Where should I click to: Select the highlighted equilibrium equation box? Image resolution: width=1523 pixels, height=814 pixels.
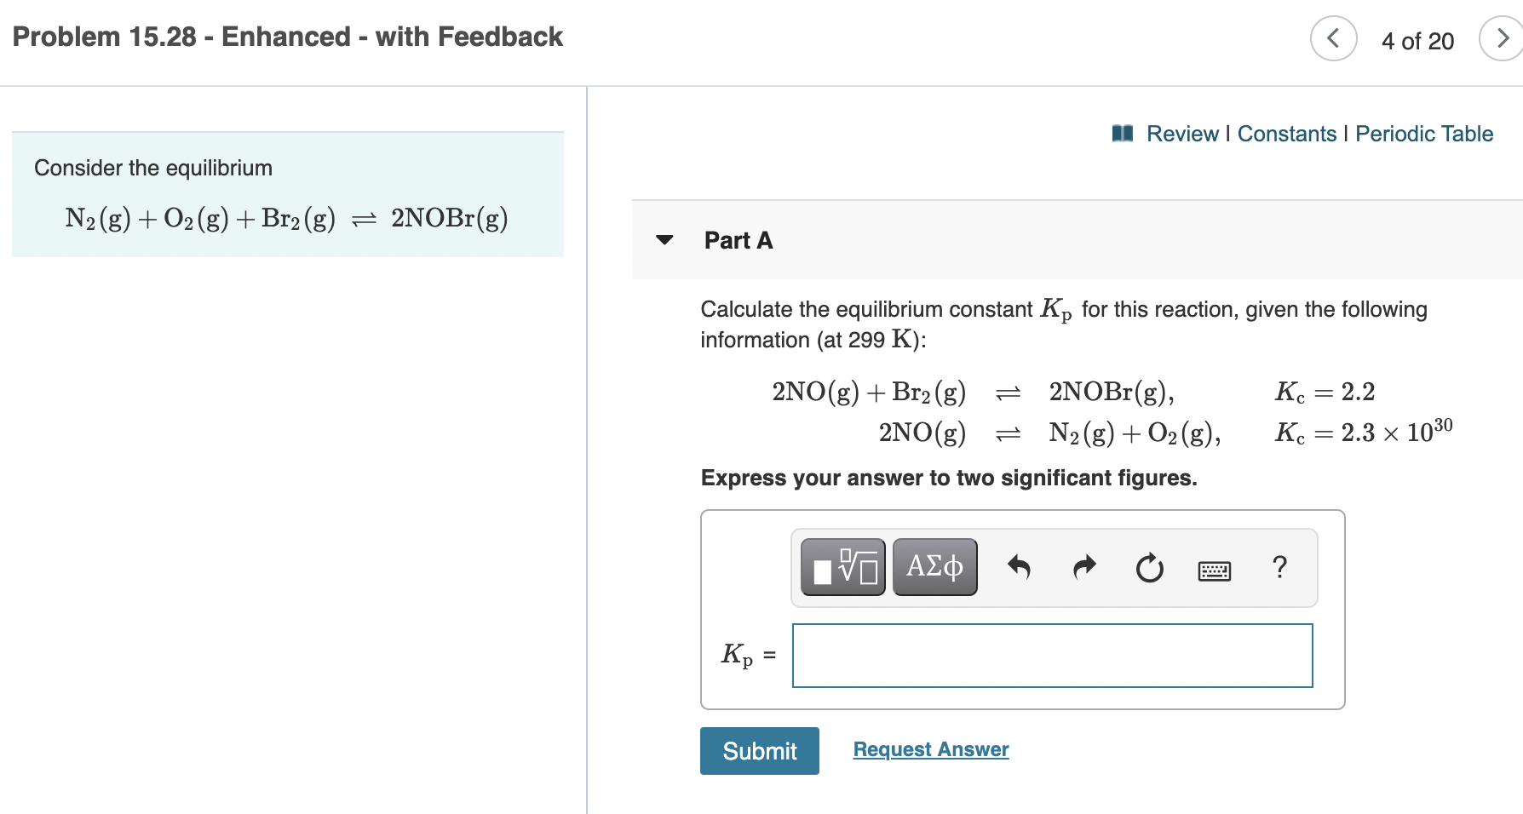click(x=287, y=194)
